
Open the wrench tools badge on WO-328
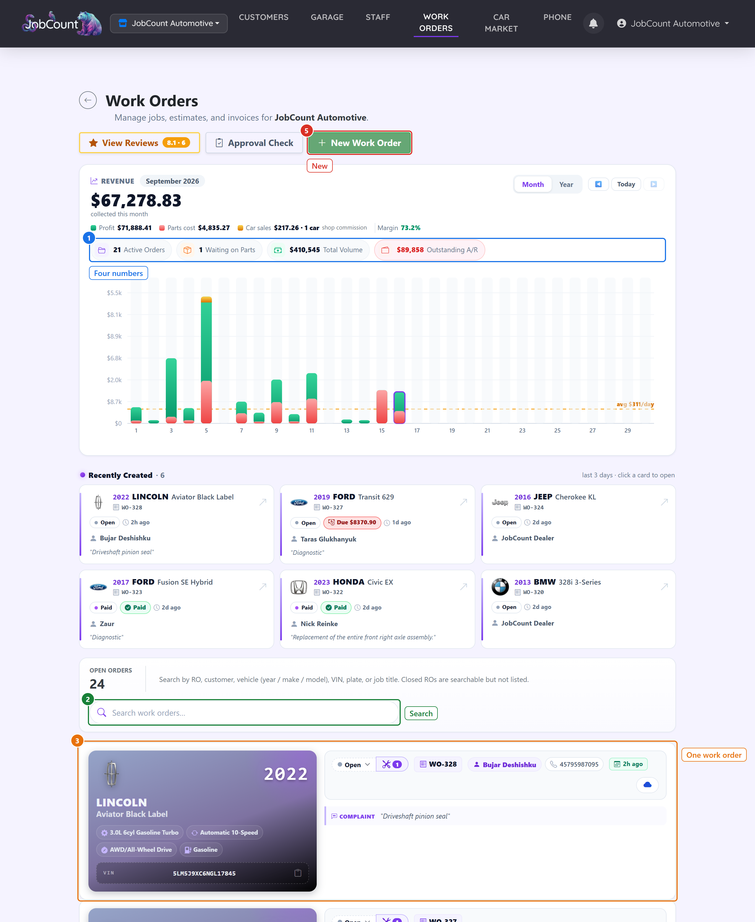tap(392, 764)
